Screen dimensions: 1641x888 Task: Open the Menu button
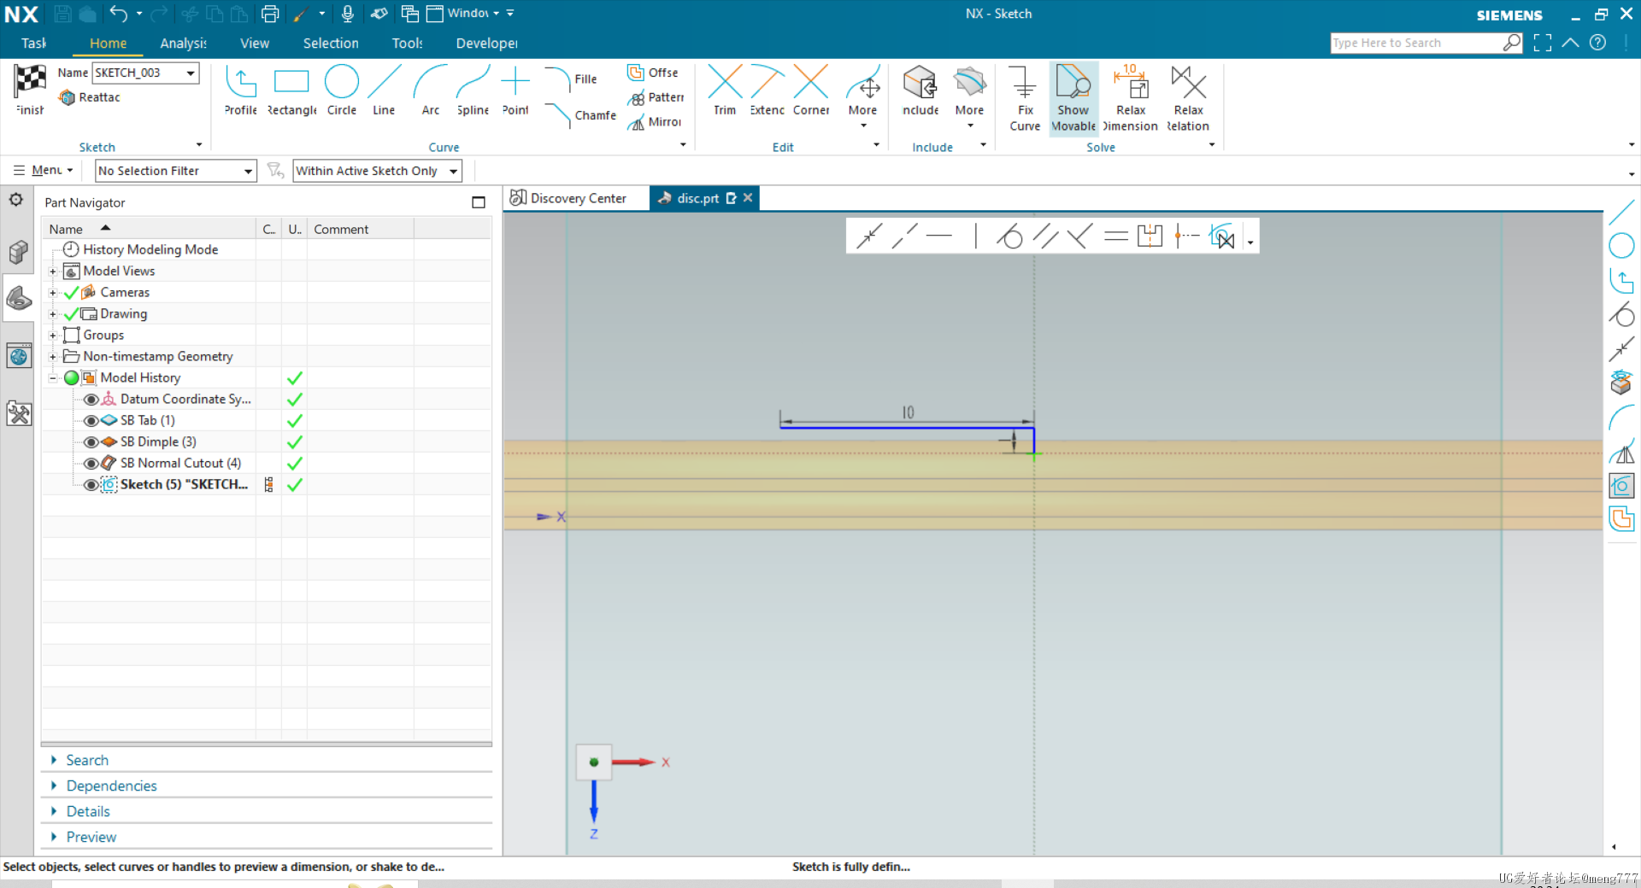point(44,171)
